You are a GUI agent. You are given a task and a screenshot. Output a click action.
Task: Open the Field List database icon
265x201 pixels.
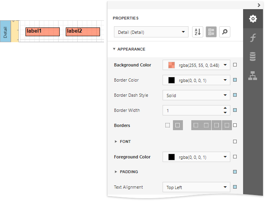[x=253, y=57]
